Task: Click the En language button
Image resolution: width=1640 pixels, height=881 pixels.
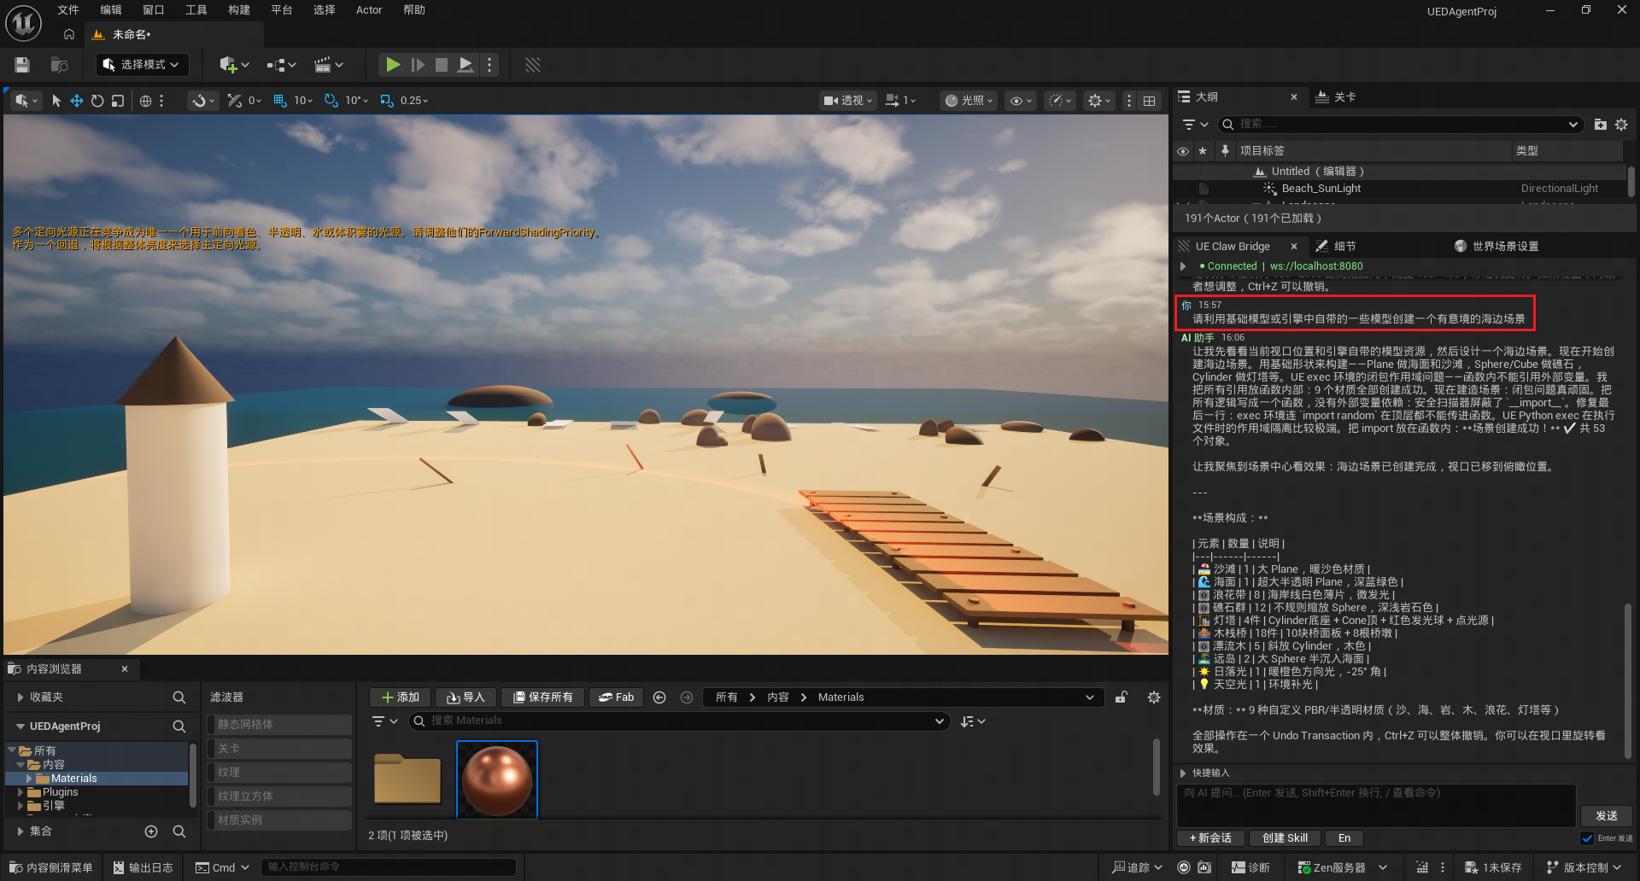Action: (1344, 838)
